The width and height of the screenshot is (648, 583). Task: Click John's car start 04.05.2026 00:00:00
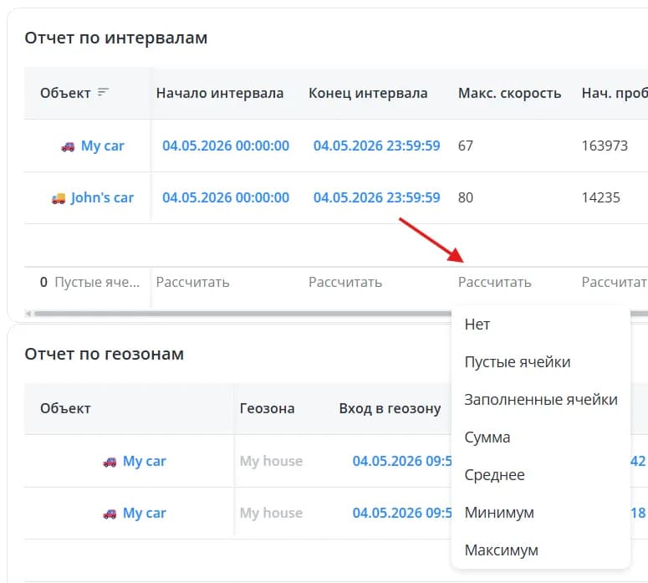(226, 197)
